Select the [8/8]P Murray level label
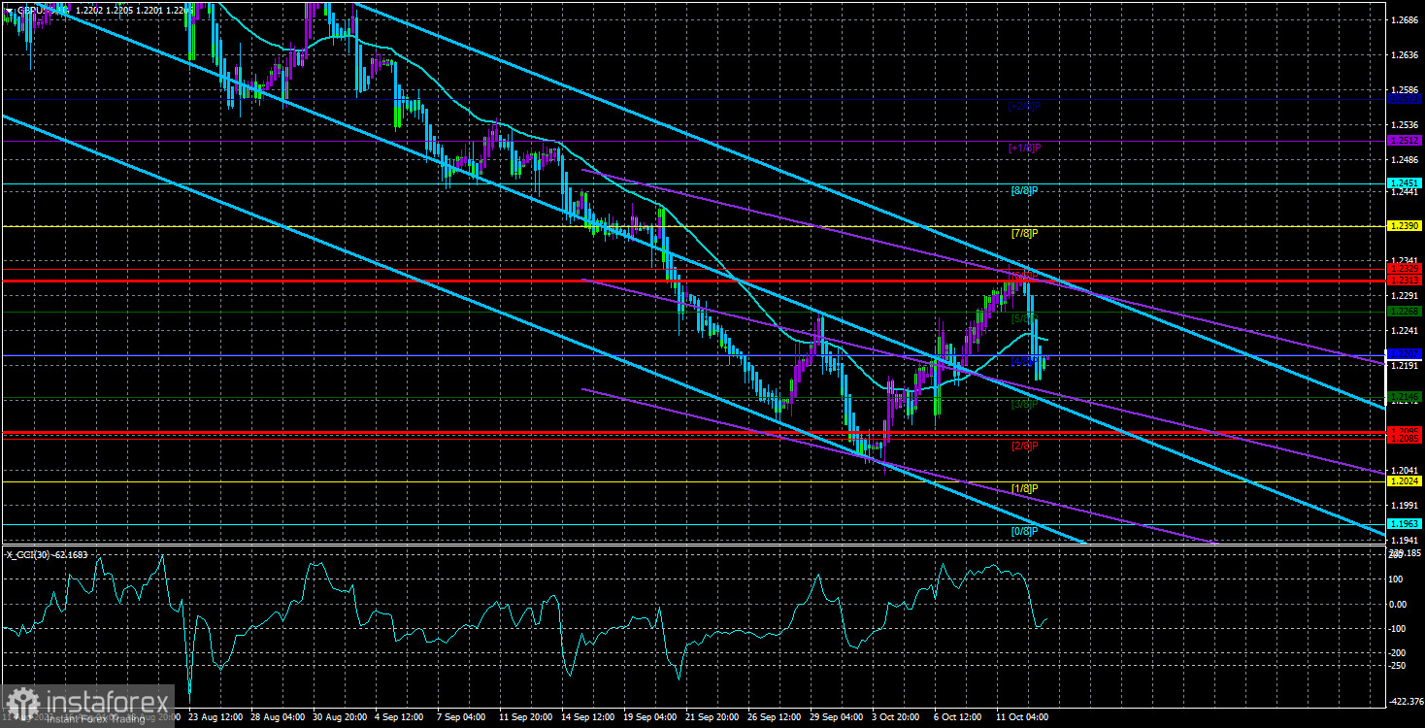The height and width of the screenshot is (728, 1425). point(1024,190)
